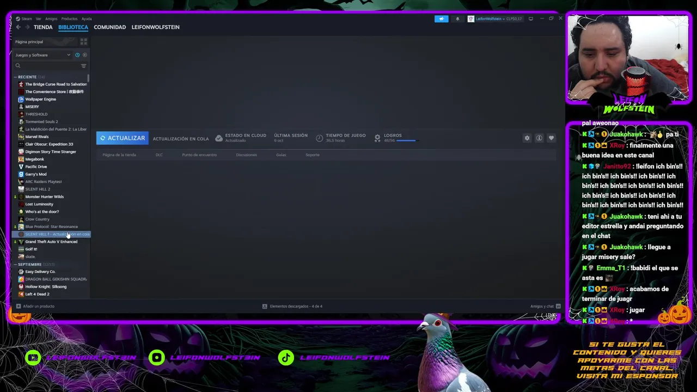Toggle the ready-to-play filter icon
Viewport: 697px width, 392px height.
[84, 55]
